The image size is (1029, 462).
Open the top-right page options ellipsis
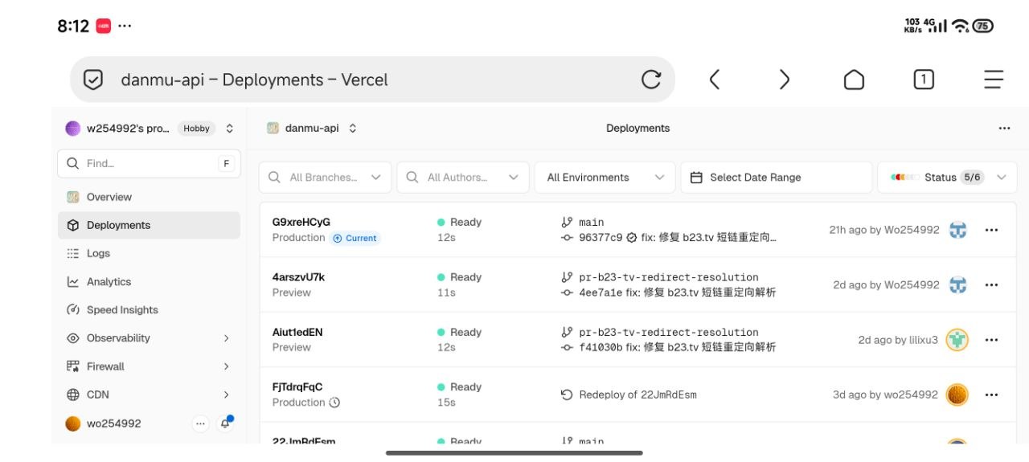[1004, 129]
